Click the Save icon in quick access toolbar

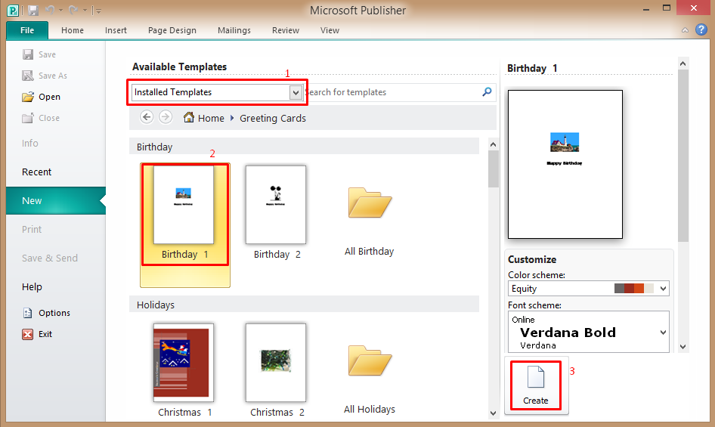(x=33, y=10)
